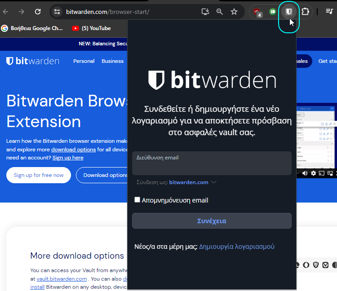This screenshot has height=291, width=337.
Task: Cast the video using the cast icon
Action: coord(322,173)
